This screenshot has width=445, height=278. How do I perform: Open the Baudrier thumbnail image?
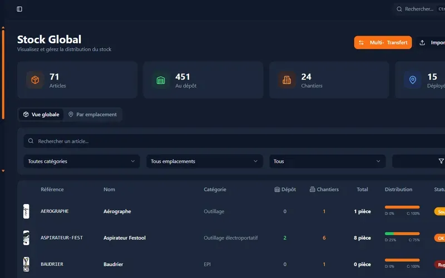26,264
